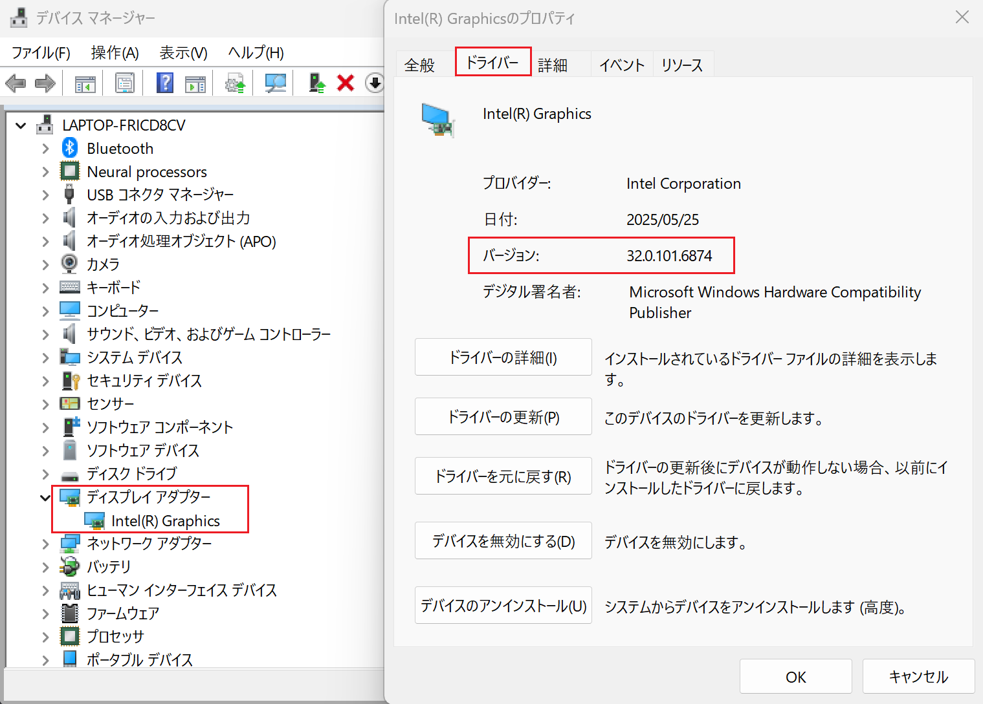The height and width of the screenshot is (704, 983).
Task: Click the ファームウェア chip icon
Action: click(x=69, y=613)
